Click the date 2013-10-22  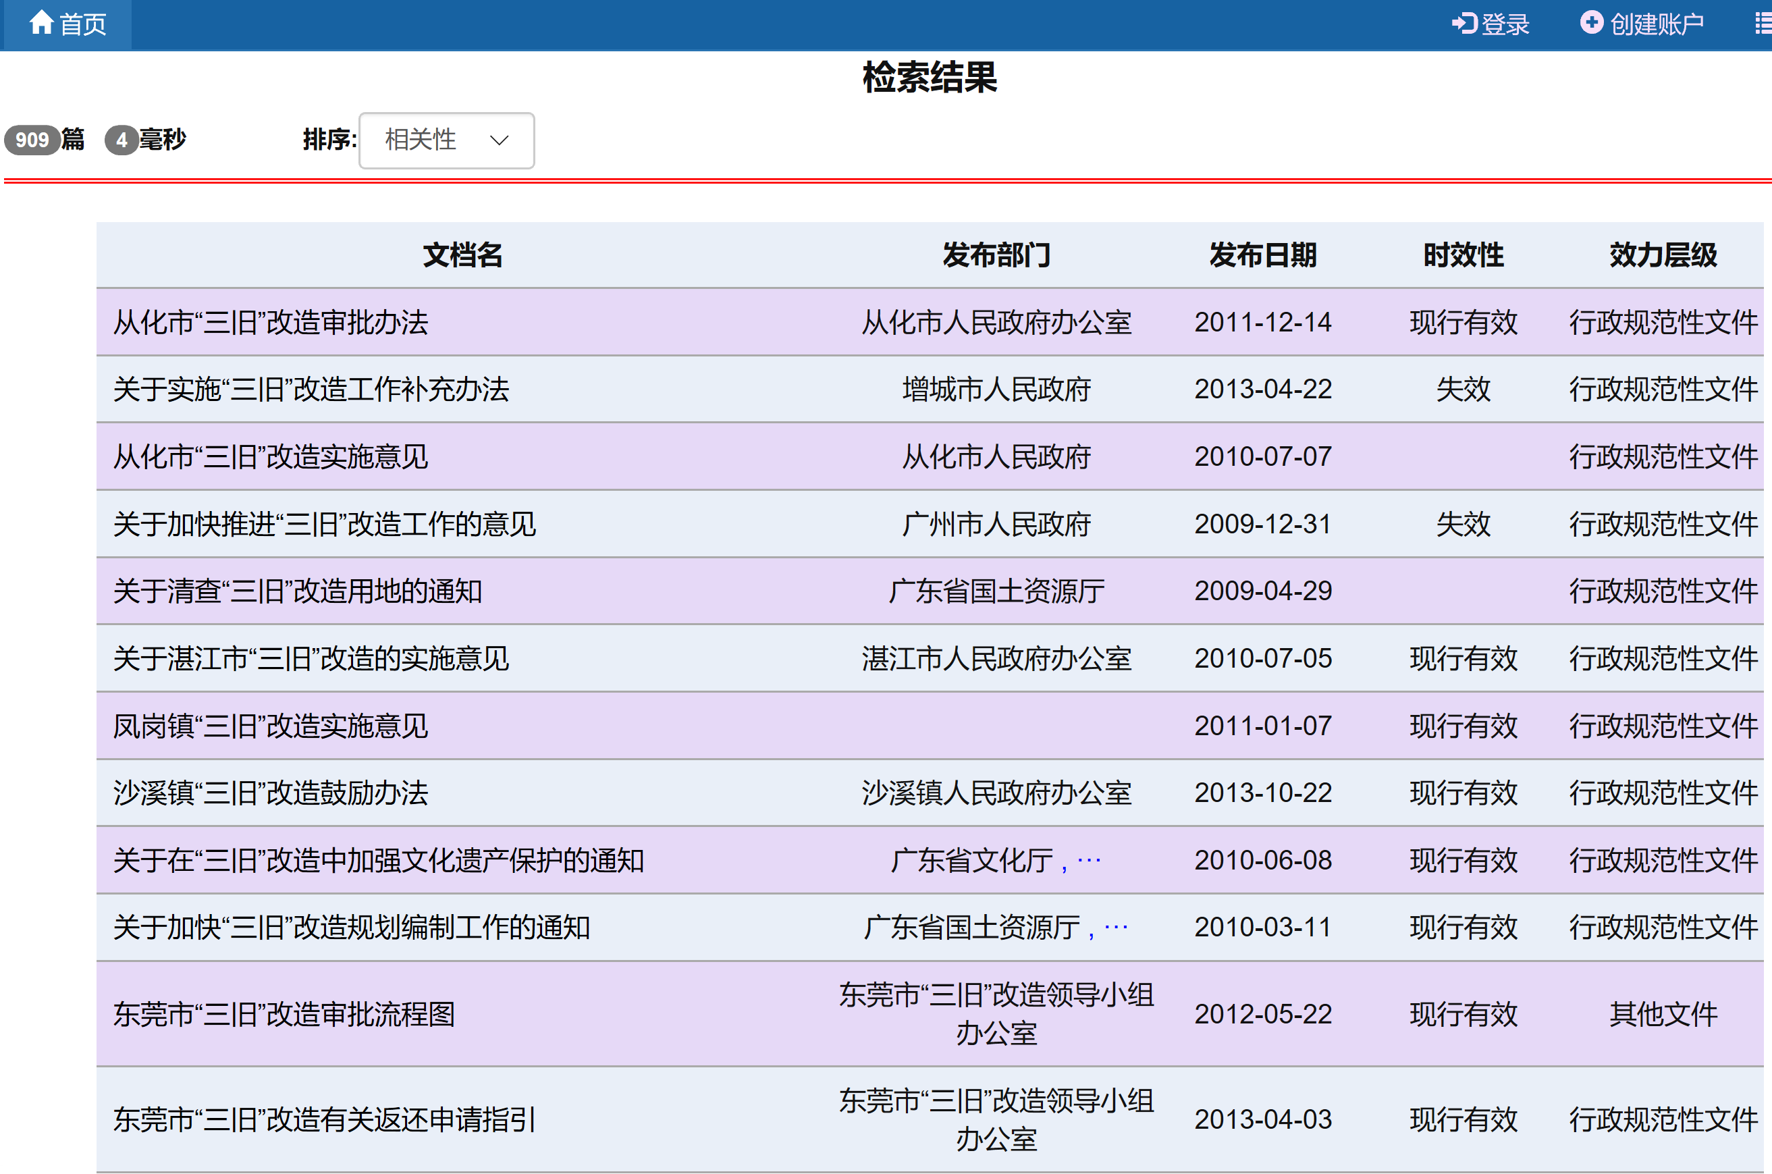point(1263,793)
